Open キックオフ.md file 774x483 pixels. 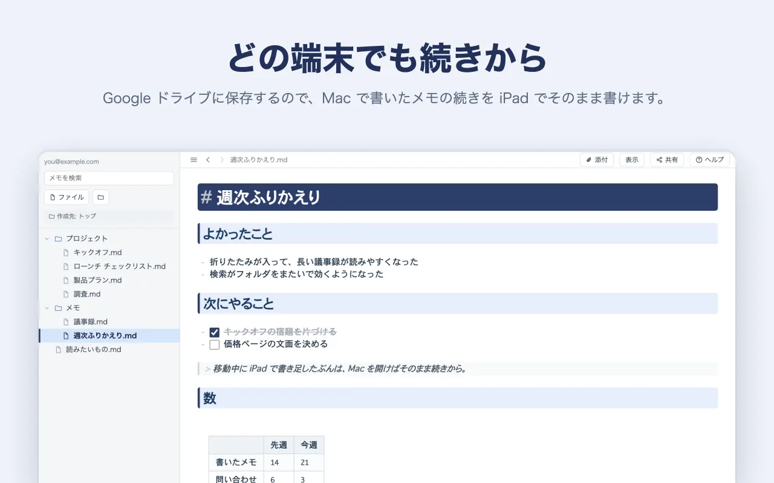click(109, 252)
